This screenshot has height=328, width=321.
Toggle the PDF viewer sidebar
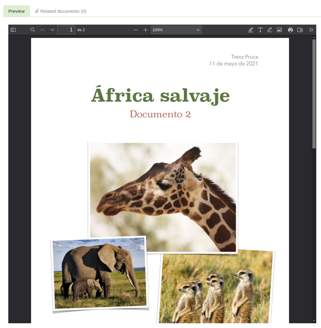point(13,30)
